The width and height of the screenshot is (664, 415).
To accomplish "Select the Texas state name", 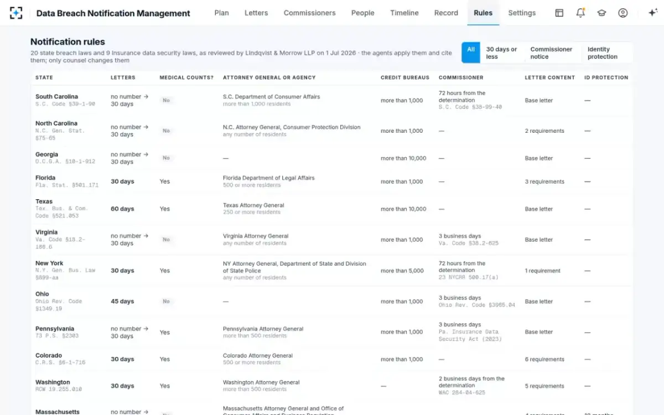I will coord(44,201).
